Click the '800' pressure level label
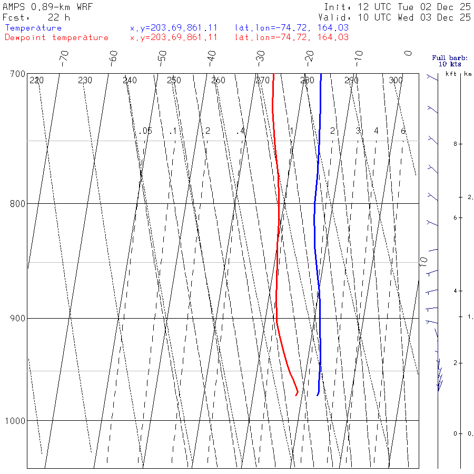 pyautogui.click(x=17, y=204)
